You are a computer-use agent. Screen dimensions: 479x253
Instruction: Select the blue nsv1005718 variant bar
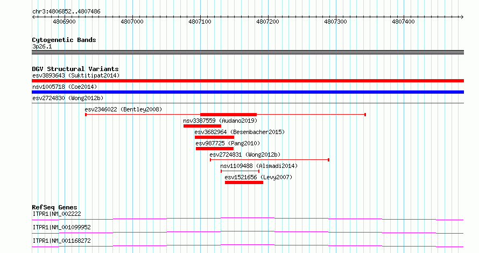coord(248,92)
